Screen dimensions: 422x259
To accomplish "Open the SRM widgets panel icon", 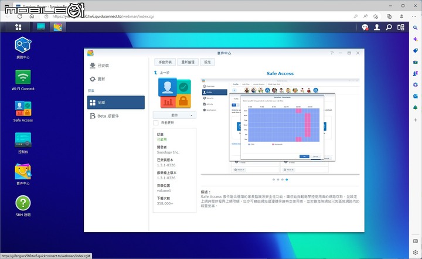I will coord(401,27).
